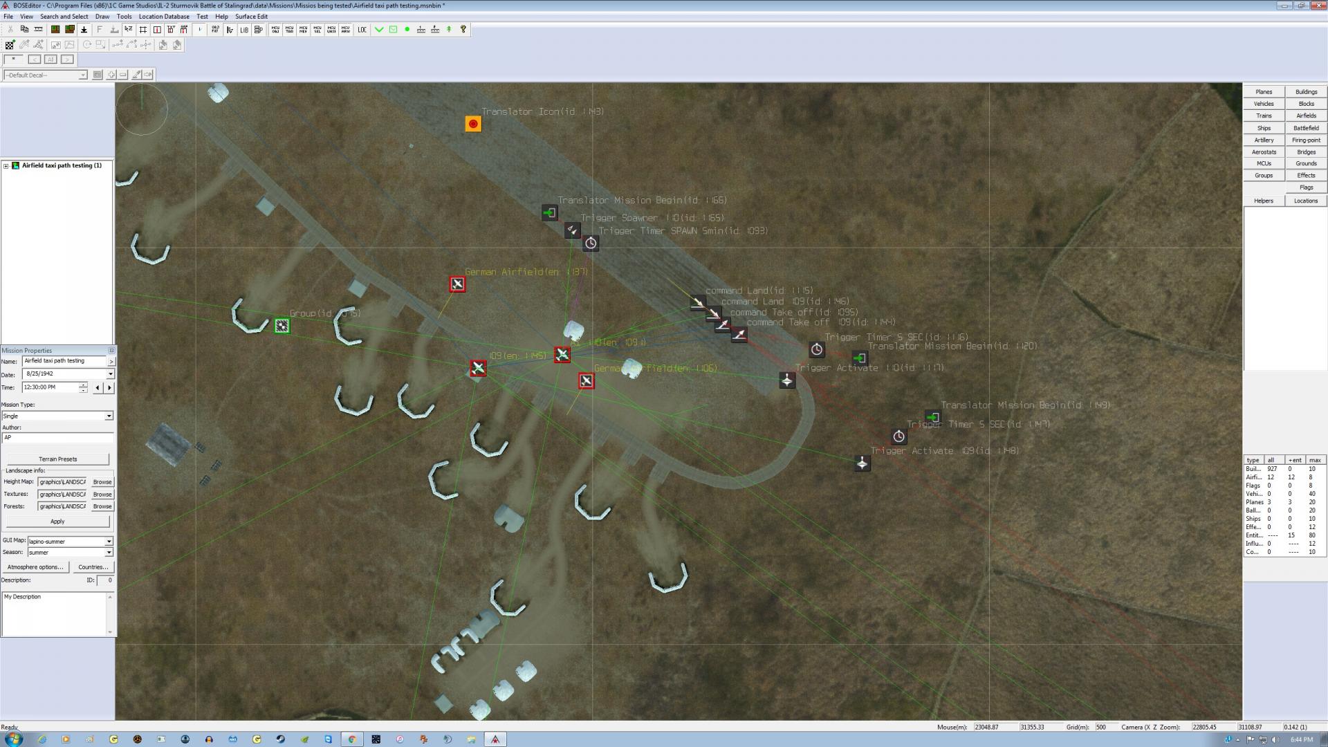Open the Surface Edit menu
This screenshot has height=747, width=1328.
[x=251, y=17]
